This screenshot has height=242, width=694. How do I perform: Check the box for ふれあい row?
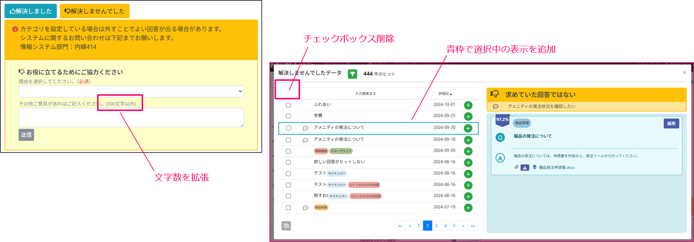[288, 105]
